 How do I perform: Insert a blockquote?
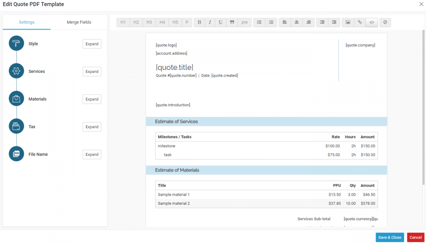(232, 22)
